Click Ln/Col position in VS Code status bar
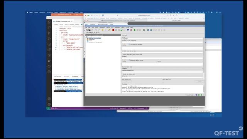Image resolution: width=247 pixels, height=139 pixels. tap(114, 108)
